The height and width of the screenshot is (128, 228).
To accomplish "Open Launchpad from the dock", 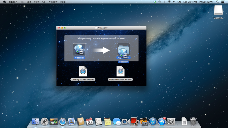I will click(x=44, y=121).
